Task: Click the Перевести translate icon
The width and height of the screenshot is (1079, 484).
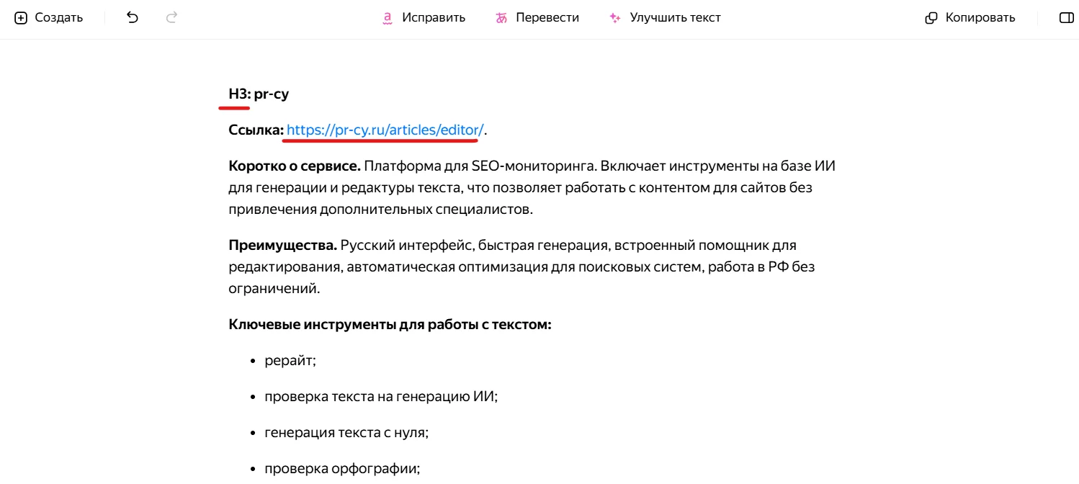Action: pos(501,18)
